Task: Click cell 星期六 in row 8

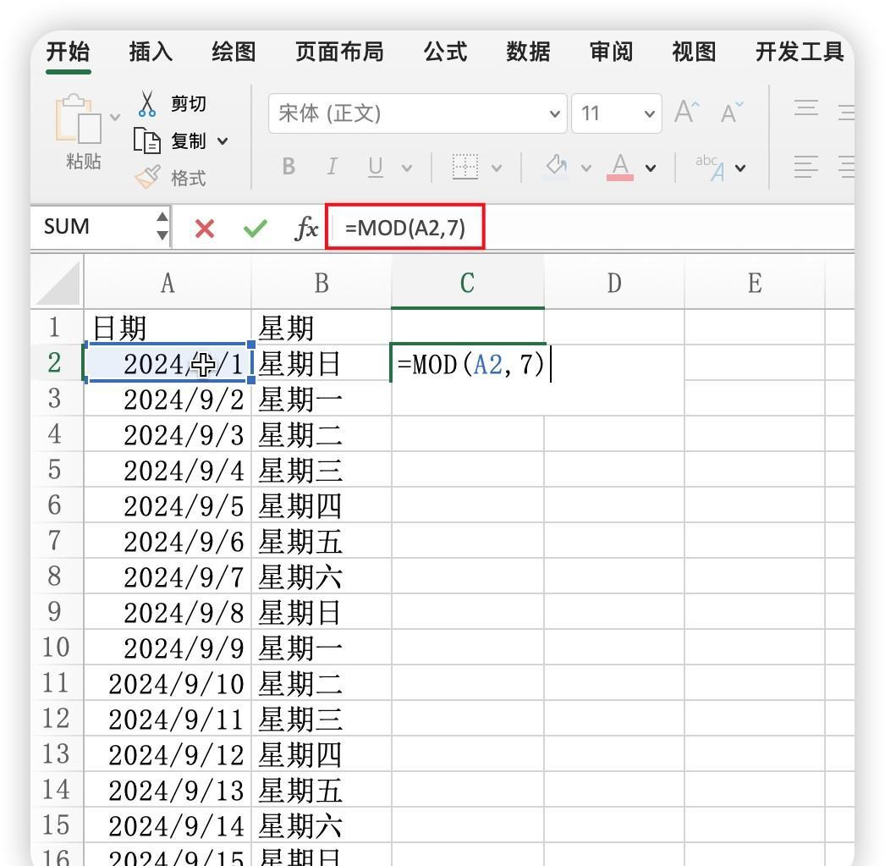Action: pos(322,576)
